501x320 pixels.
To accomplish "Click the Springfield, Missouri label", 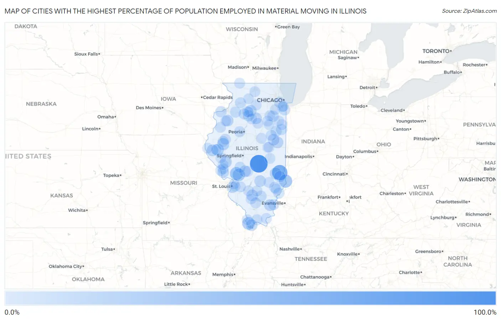I will (155, 222).
